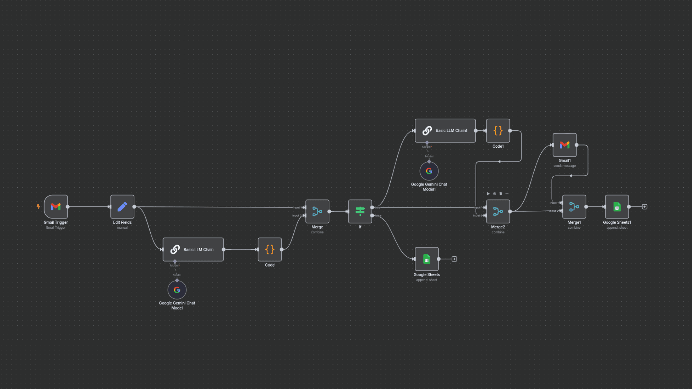Click the Merge1 output handle
The image size is (692, 389).
point(586,207)
